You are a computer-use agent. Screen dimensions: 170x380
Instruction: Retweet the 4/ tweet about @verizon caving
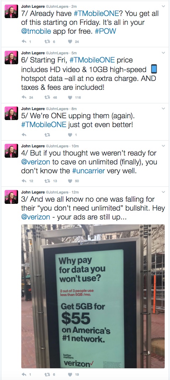pyautogui.click(x=47, y=181)
